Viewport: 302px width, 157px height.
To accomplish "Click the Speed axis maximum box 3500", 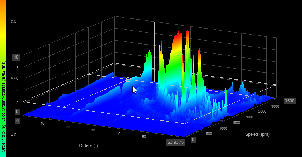I will point(290,101).
